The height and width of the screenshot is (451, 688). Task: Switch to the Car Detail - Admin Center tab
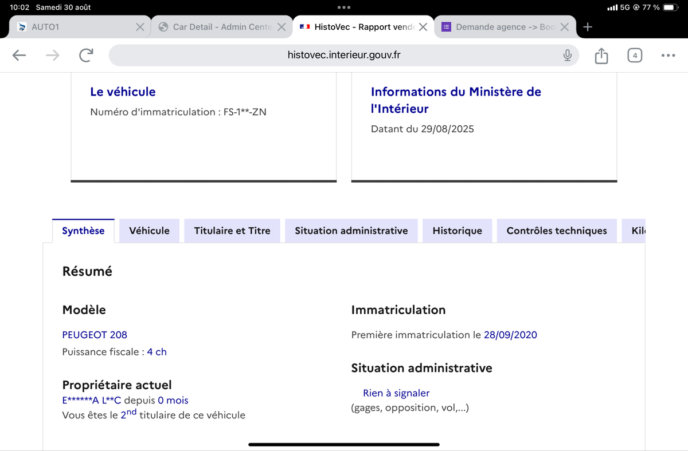[221, 27]
